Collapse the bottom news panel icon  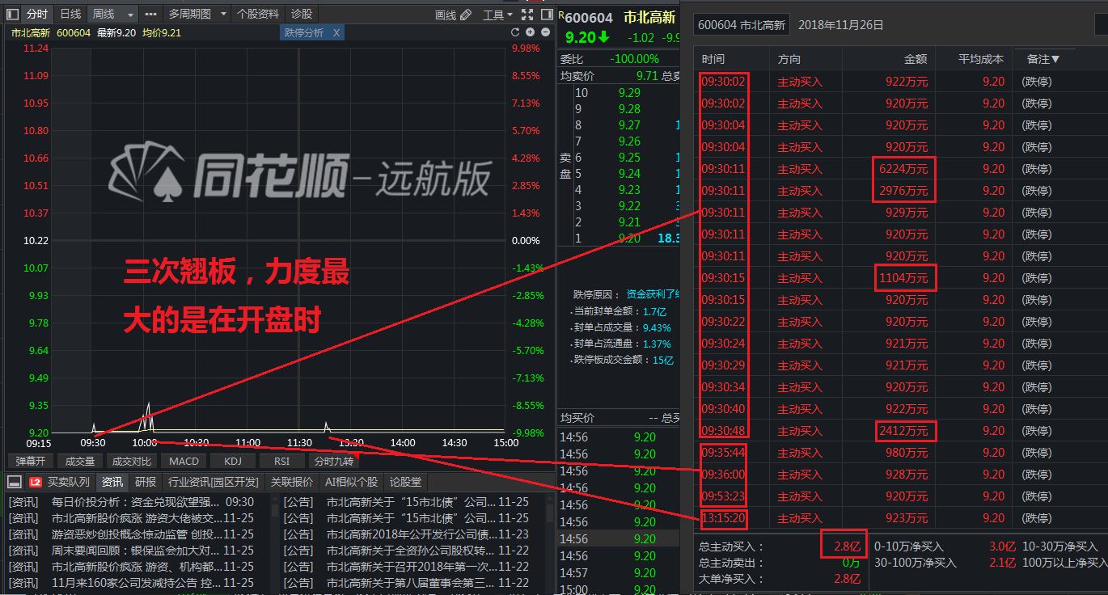point(13,483)
